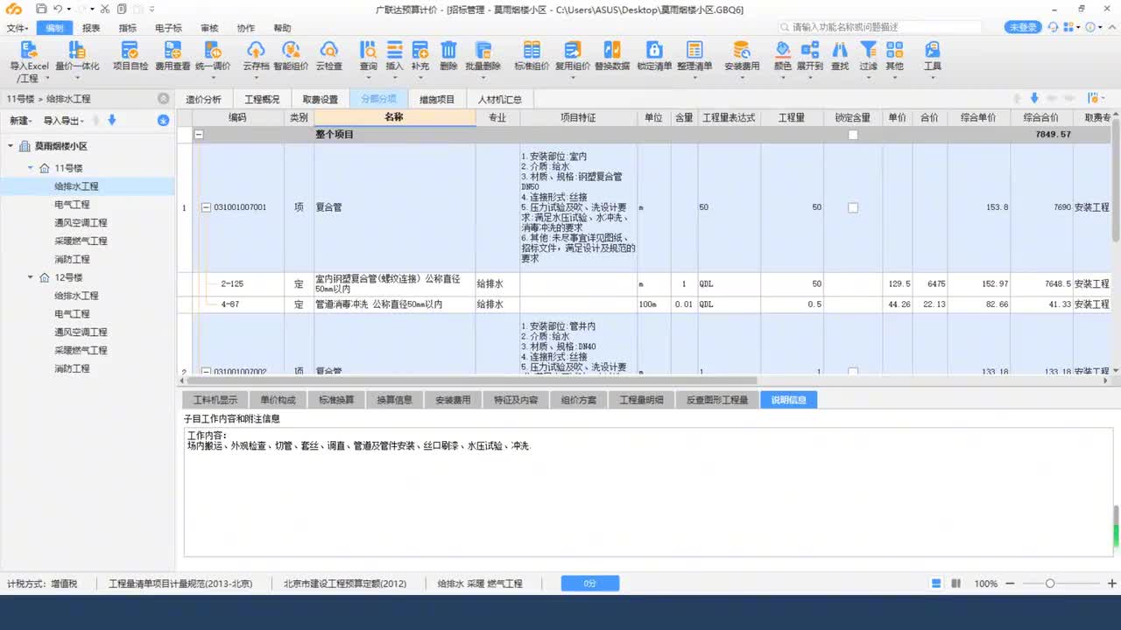Collapse the 031001007001 item row
This screenshot has width=1121, height=630.
[x=207, y=208]
